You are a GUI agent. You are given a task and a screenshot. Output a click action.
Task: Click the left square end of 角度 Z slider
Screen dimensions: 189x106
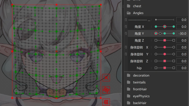pyautogui.click(x=156, y=40)
